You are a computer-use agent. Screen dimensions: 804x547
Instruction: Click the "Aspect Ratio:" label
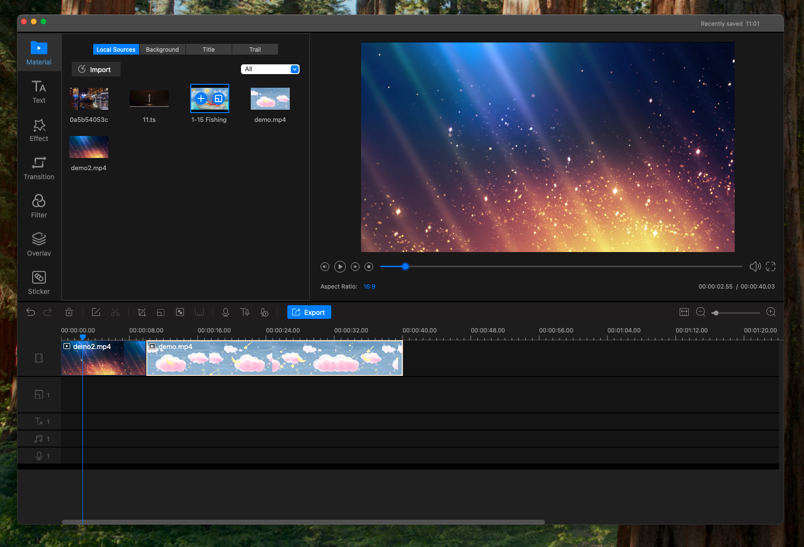coord(339,287)
